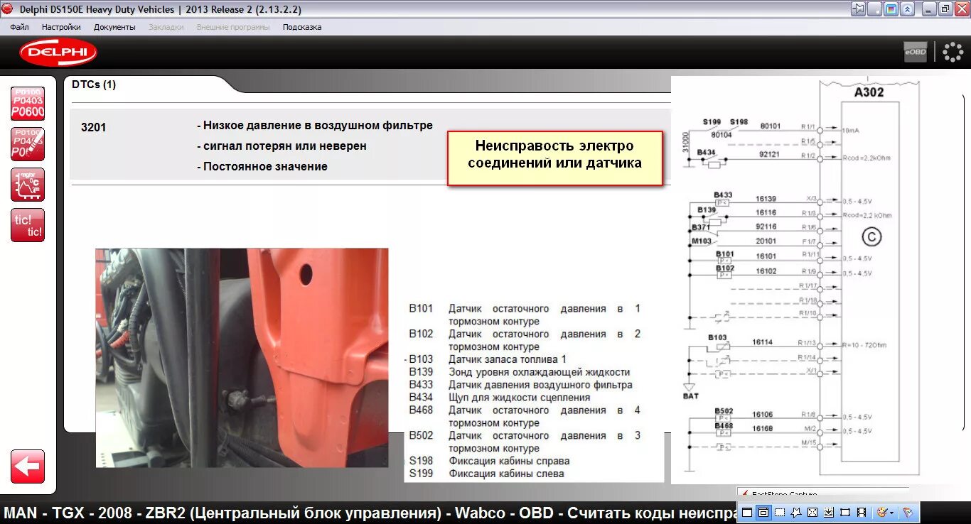
Task: Select FastStone freehand region capture tool
Action: pos(796,512)
